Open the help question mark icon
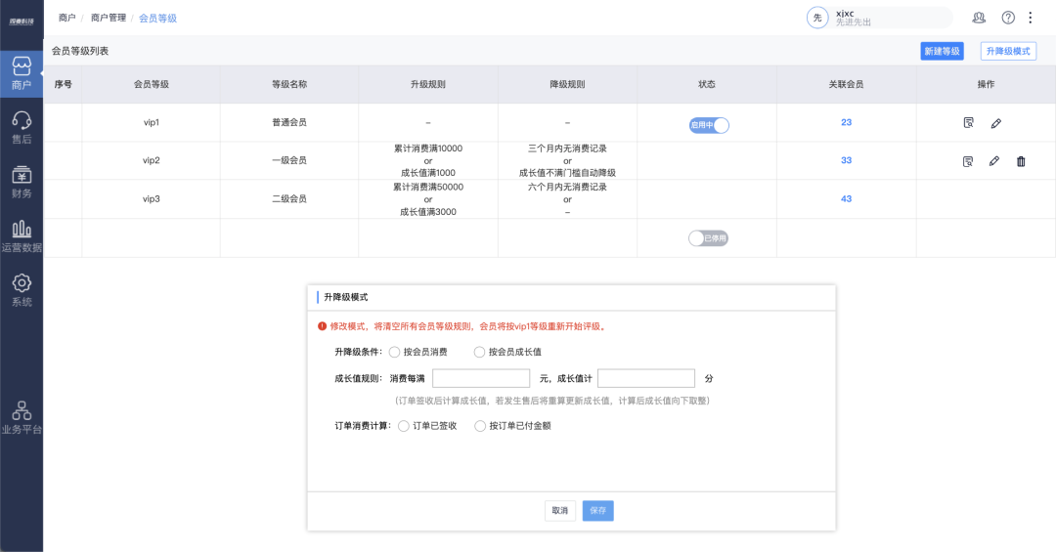 [1008, 19]
